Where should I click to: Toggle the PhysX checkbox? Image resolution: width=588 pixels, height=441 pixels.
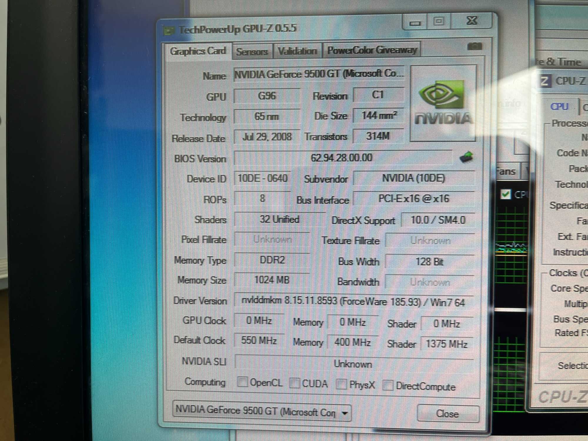click(341, 384)
